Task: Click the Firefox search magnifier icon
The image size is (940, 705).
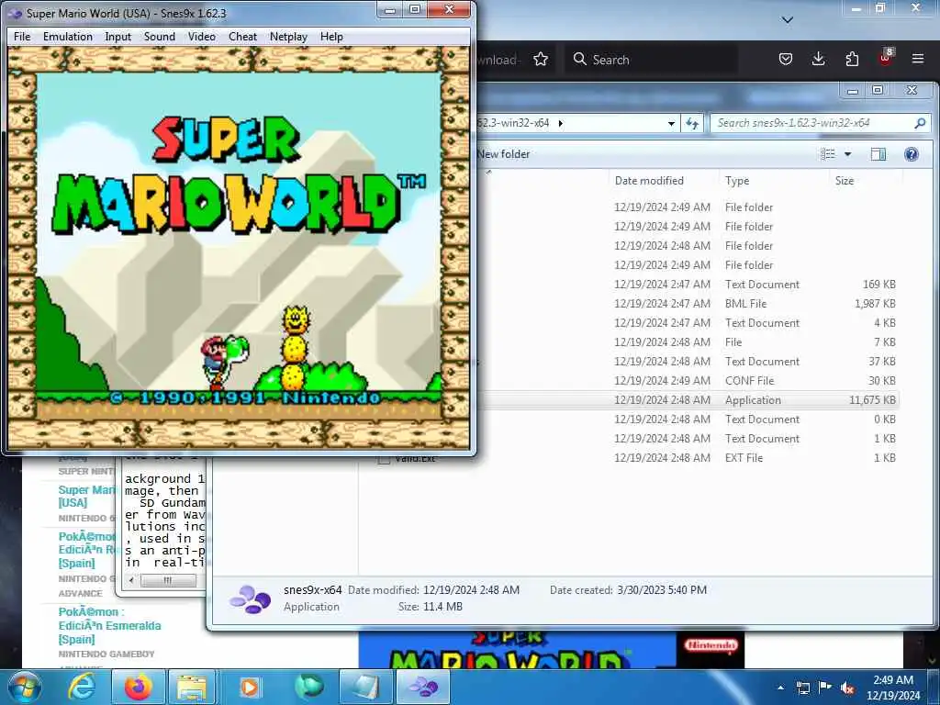Action: [x=580, y=59]
